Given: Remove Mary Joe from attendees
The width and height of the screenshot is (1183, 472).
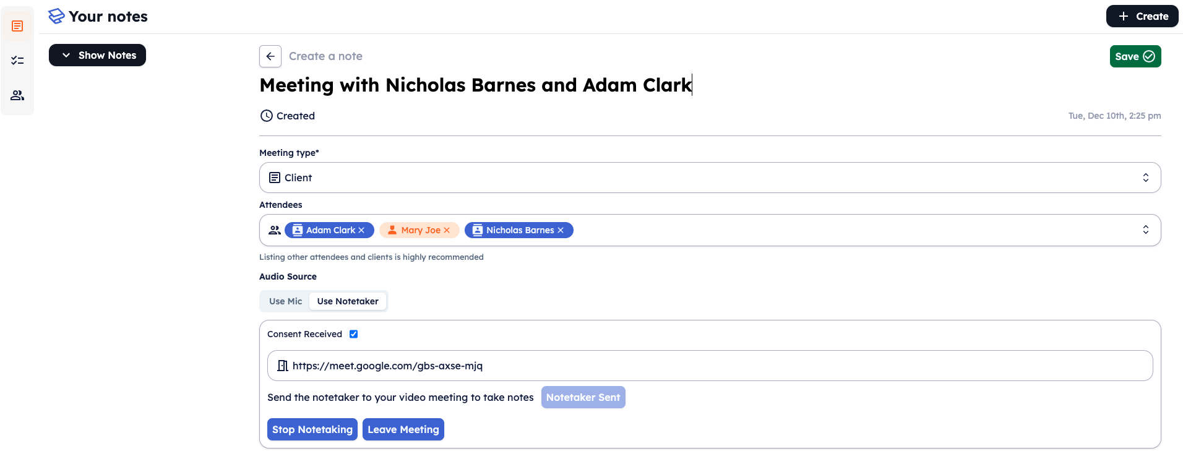Looking at the screenshot, I should click(447, 230).
